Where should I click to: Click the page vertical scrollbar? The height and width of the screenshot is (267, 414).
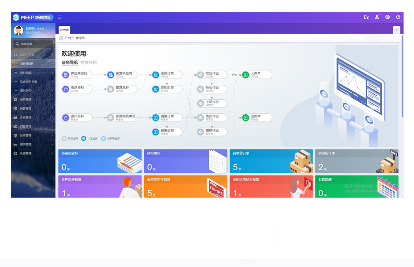pos(402,77)
